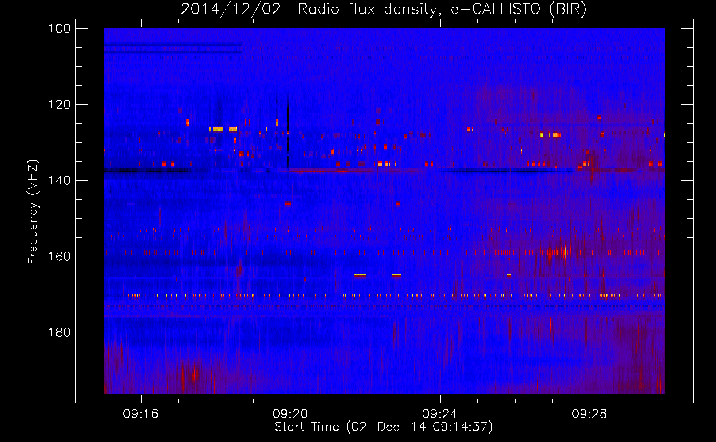Click the 09:24 time tick label

[440, 414]
